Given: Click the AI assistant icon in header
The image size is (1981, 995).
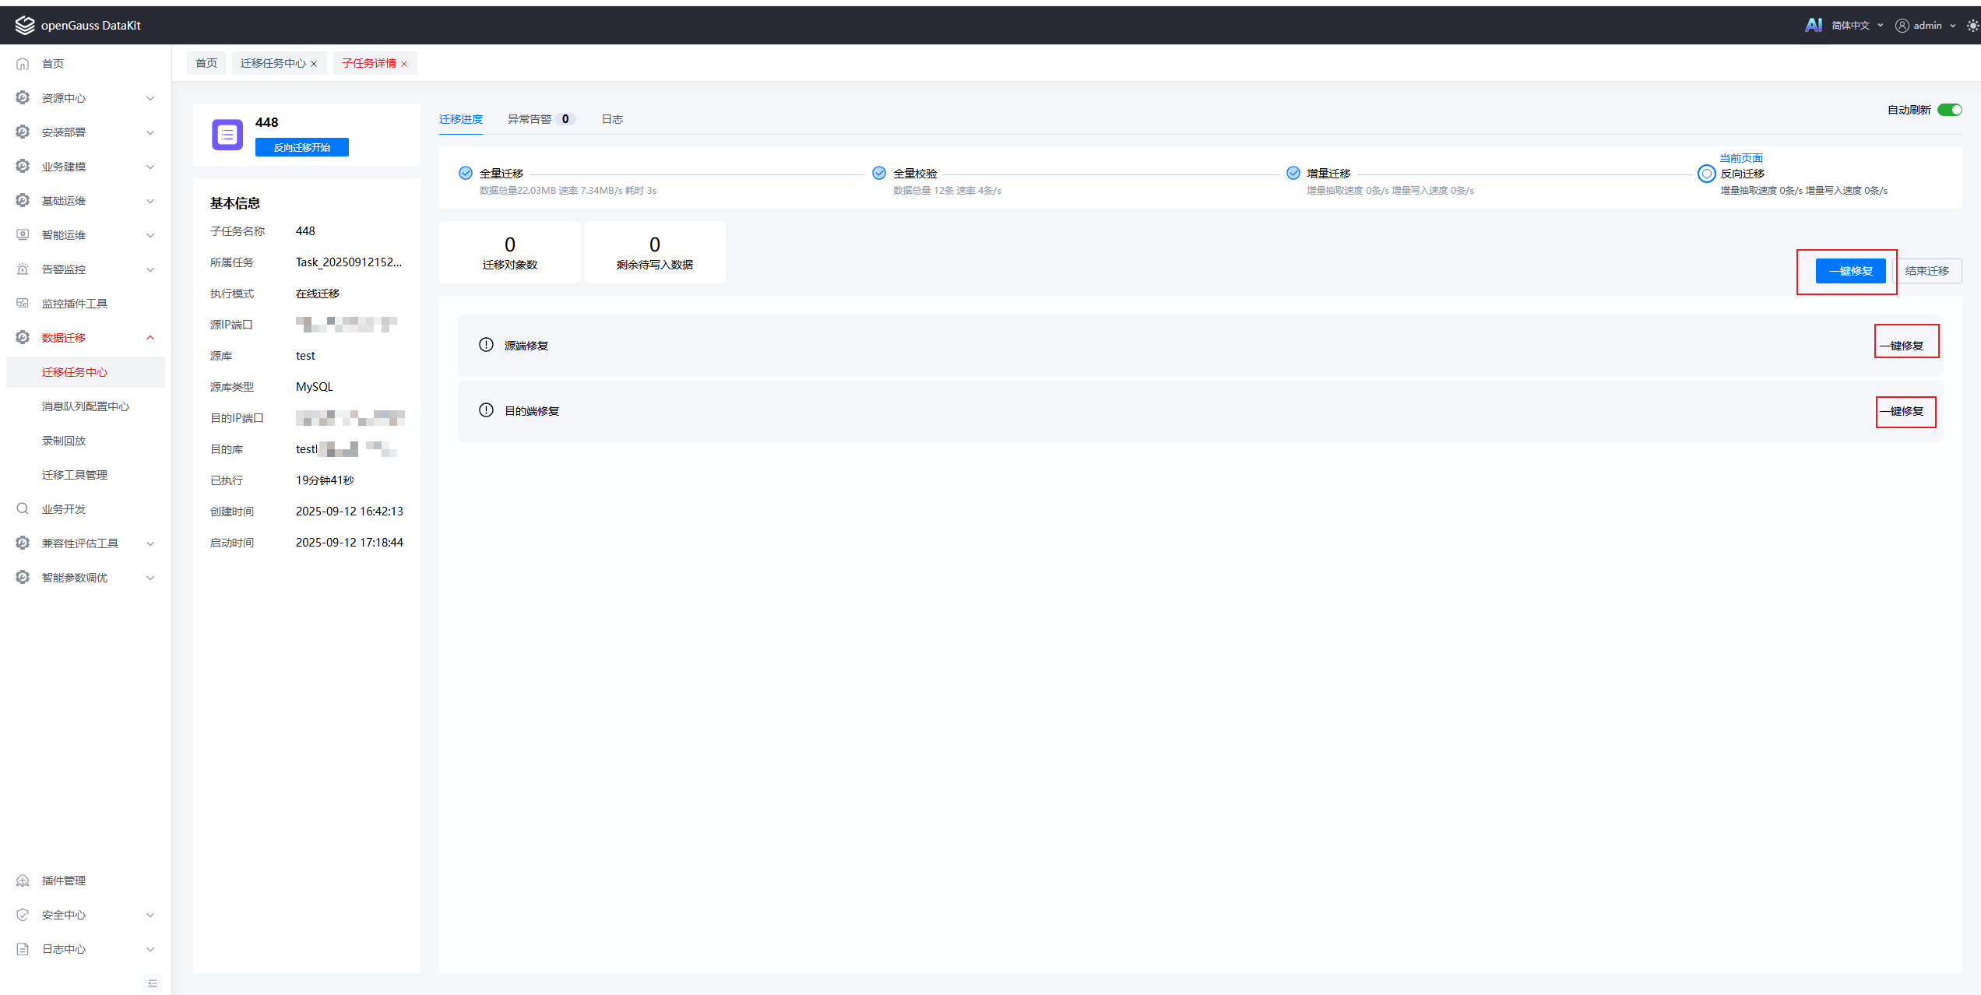Looking at the screenshot, I should coord(1813,25).
